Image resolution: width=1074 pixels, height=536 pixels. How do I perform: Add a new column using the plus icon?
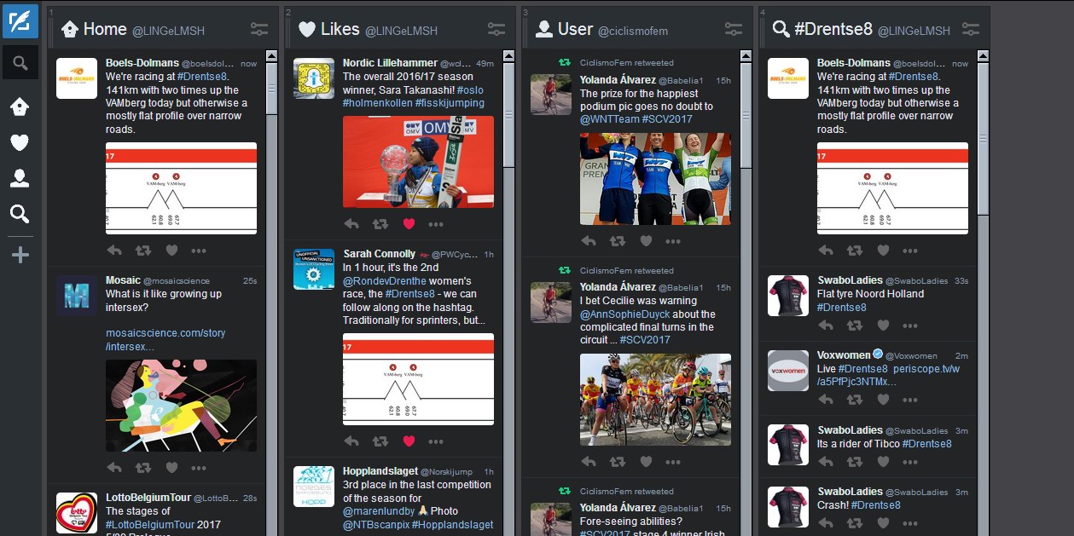20,252
